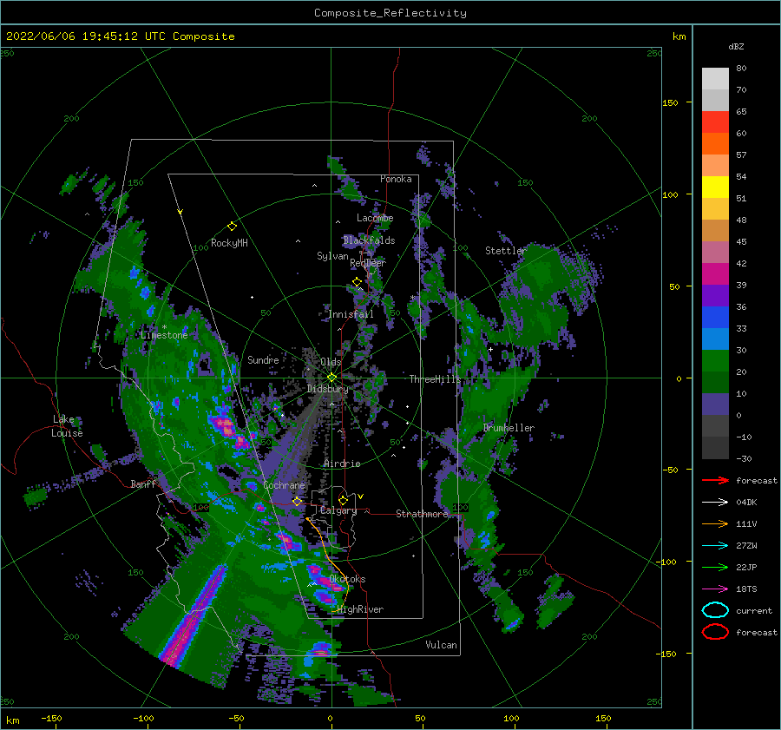Click the red forecast ellipse icon
The width and height of the screenshot is (781, 730).
(715, 632)
